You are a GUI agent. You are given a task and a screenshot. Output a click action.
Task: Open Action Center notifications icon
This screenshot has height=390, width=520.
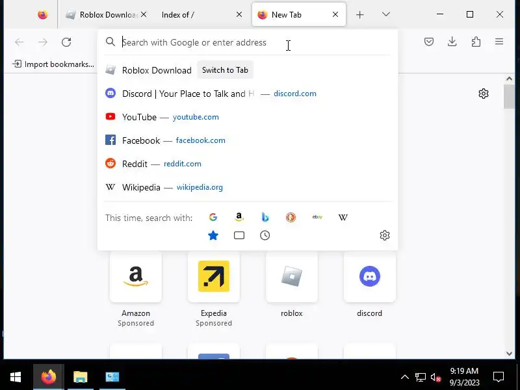pyautogui.click(x=499, y=377)
